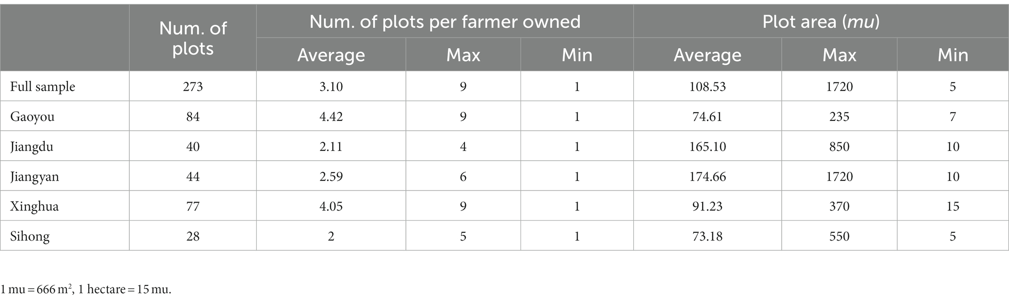Click the 'Num. of plots' column header
The width and height of the screenshot is (1009, 302).
(193, 38)
